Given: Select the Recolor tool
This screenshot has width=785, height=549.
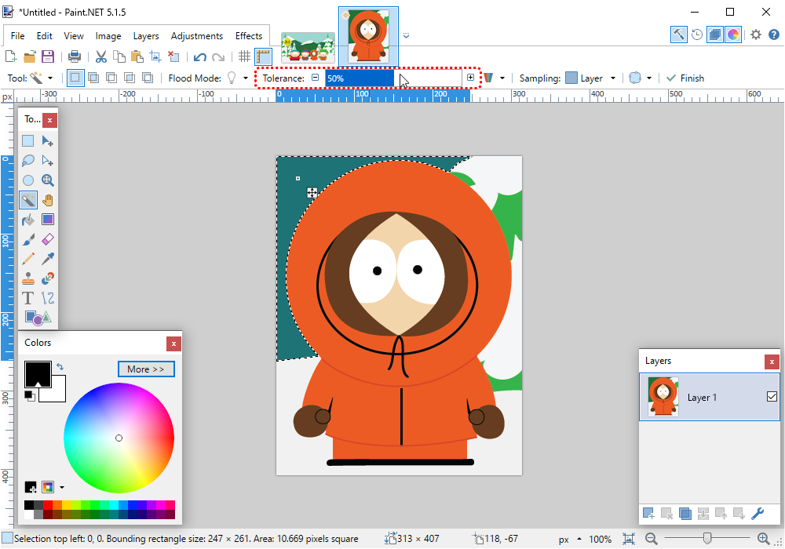Looking at the screenshot, I should point(48,278).
